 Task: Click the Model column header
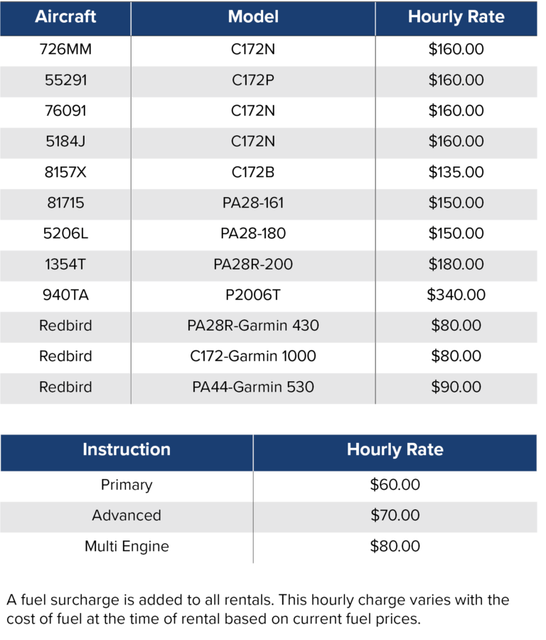tap(253, 17)
